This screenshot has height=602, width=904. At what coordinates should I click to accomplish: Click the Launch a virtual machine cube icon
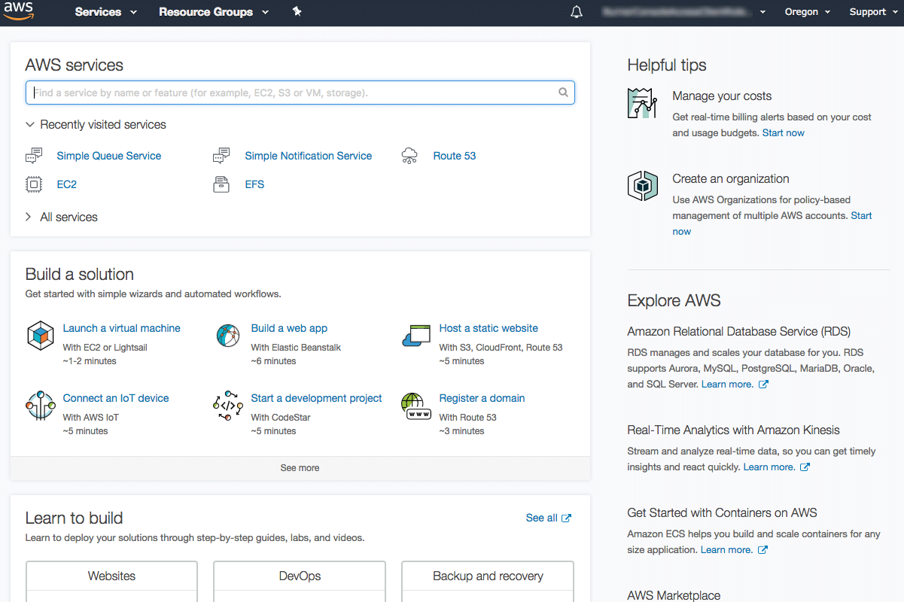click(x=40, y=336)
